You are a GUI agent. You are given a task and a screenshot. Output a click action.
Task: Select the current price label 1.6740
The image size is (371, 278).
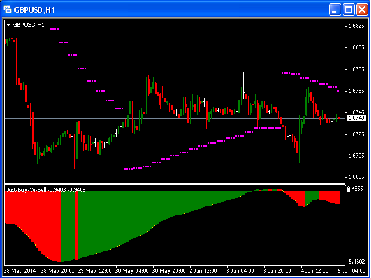click(x=356, y=118)
